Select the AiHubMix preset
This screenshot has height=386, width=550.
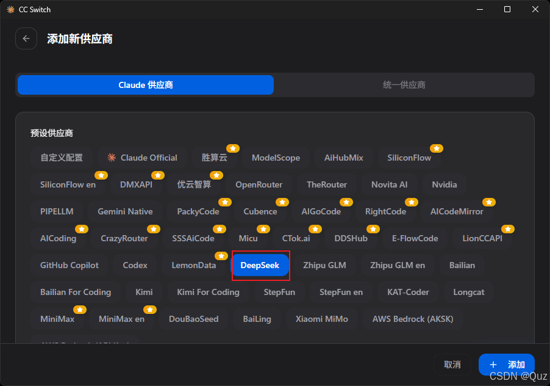point(343,158)
